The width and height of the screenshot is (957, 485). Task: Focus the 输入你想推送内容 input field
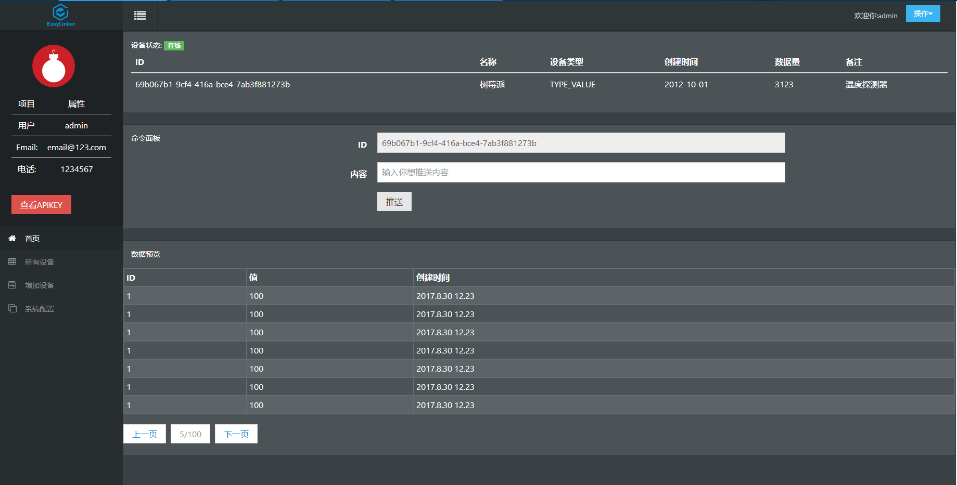(581, 173)
